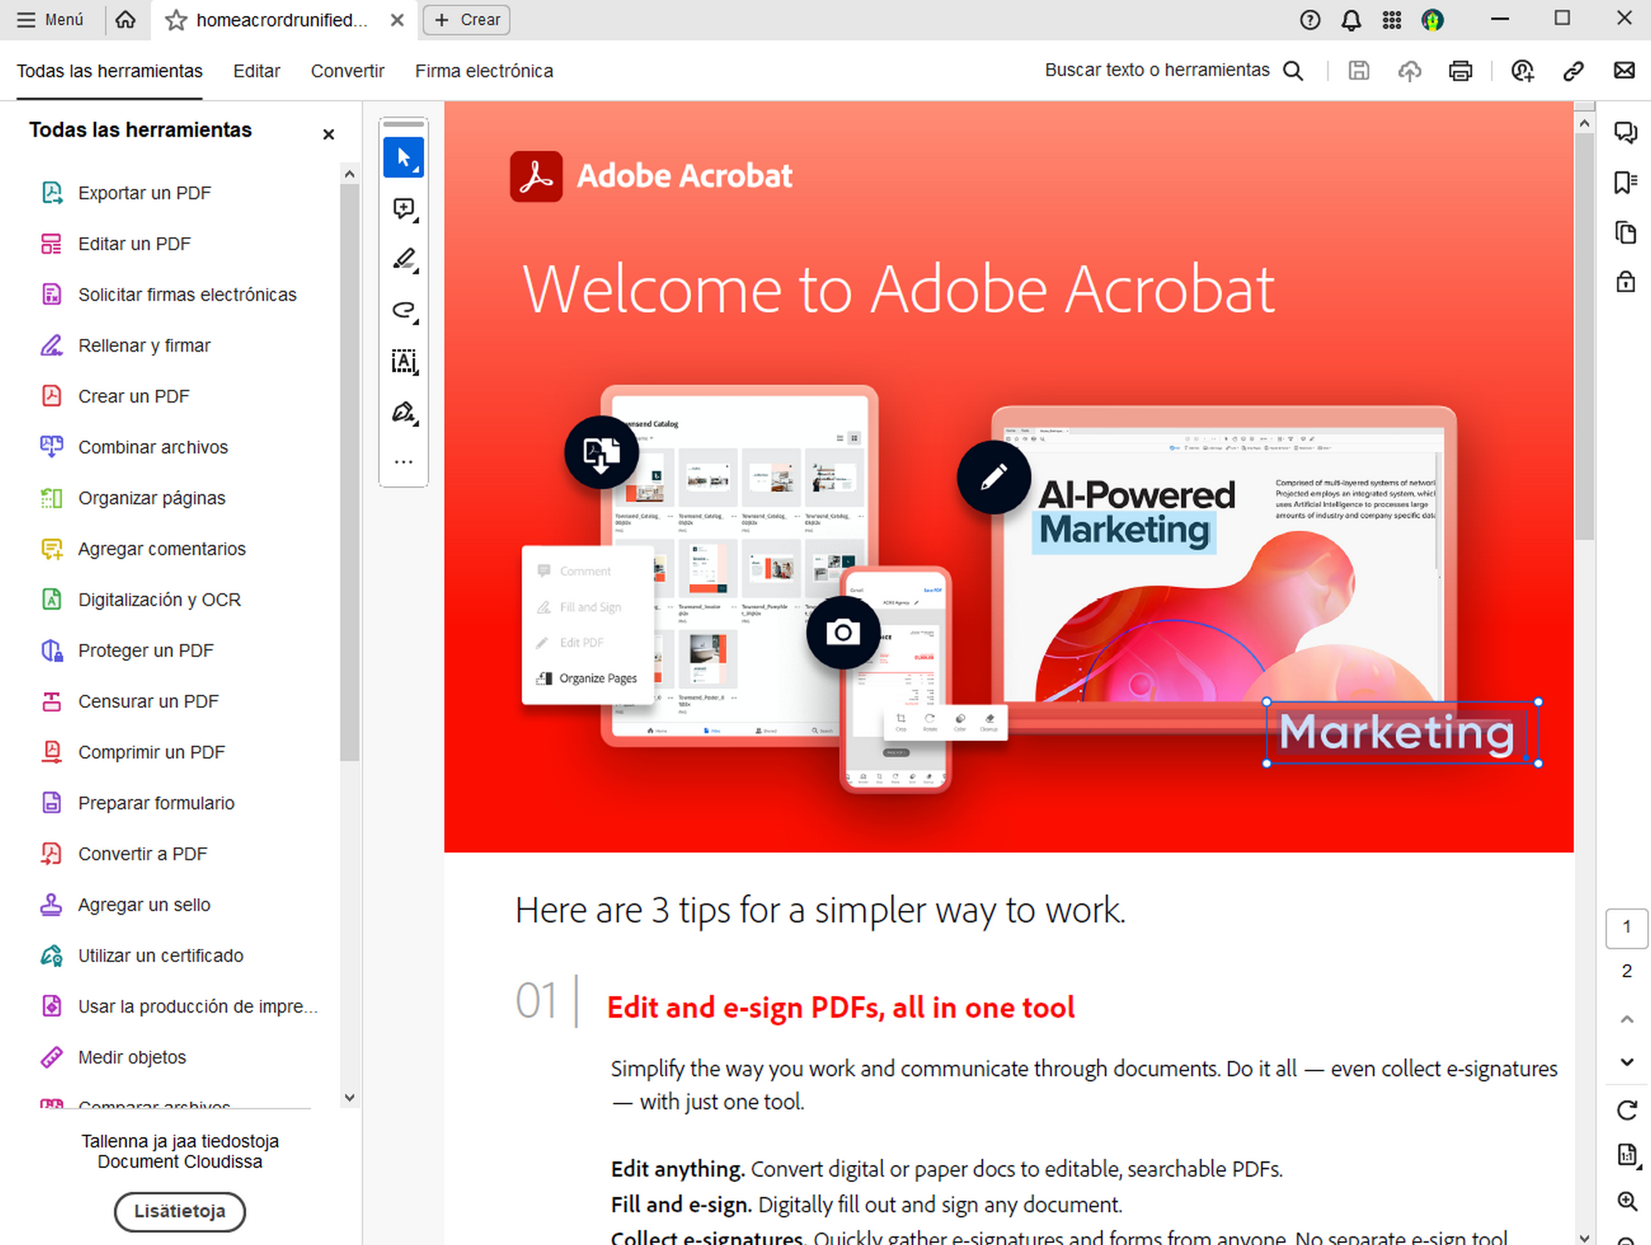Click the send by email icon
1651x1245 pixels.
coord(1624,70)
